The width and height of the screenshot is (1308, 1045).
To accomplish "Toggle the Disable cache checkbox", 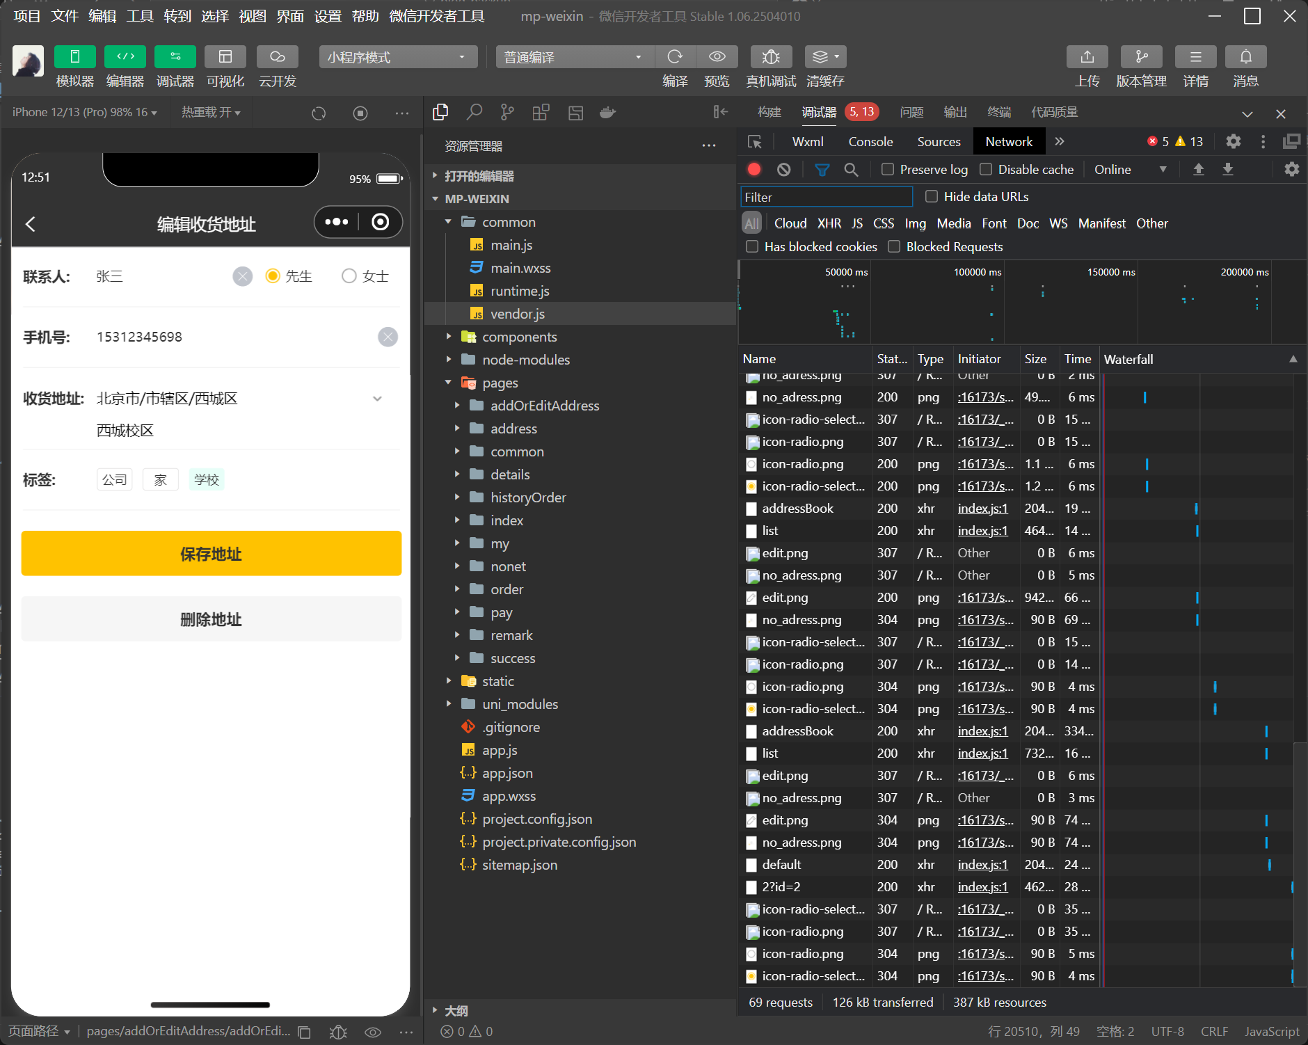I will point(986,170).
